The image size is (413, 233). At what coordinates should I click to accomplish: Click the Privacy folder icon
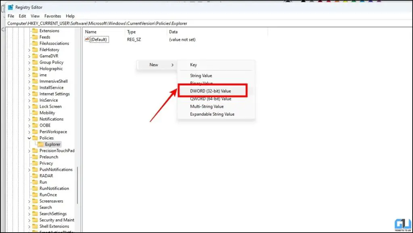[35, 163]
